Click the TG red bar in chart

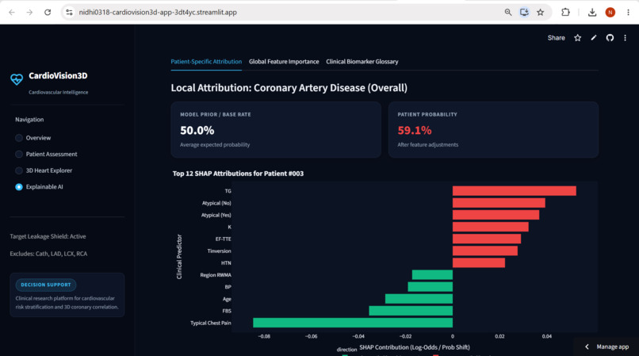(515, 191)
